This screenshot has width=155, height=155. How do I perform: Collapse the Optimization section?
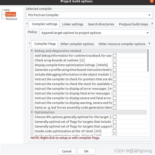click(x=32, y=112)
